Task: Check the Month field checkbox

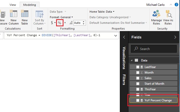Action: pos(138,73)
